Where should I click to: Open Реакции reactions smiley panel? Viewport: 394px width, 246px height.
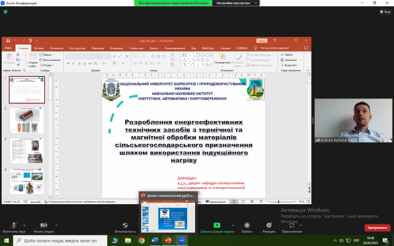tap(269, 227)
